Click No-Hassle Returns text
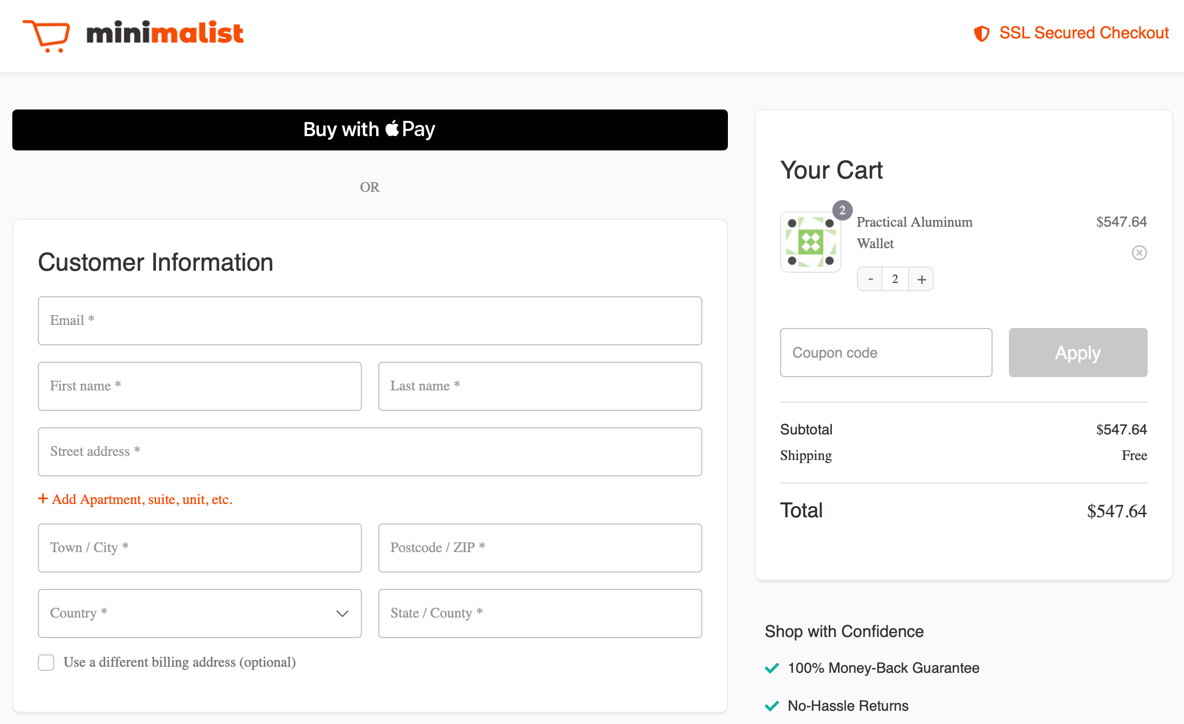1184x724 pixels. [x=848, y=706]
